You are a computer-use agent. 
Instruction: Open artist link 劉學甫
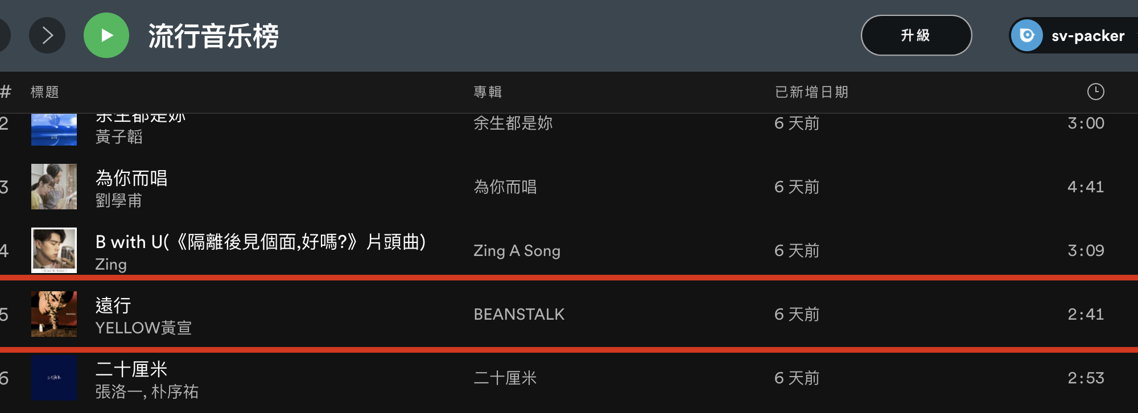click(x=118, y=201)
